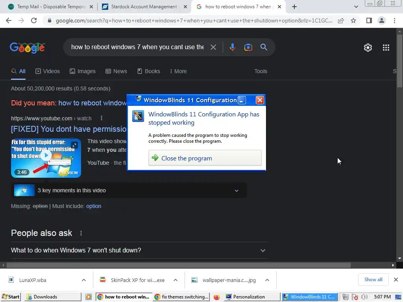Image resolution: width=403 pixels, height=302 pixels.
Task: Select the News results tab
Action: click(116, 71)
